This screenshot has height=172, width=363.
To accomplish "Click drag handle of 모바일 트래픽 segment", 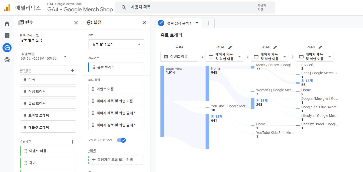I will click(25, 116).
